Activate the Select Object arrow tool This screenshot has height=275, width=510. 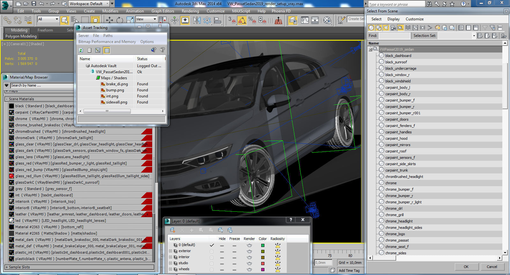coord(64,20)
